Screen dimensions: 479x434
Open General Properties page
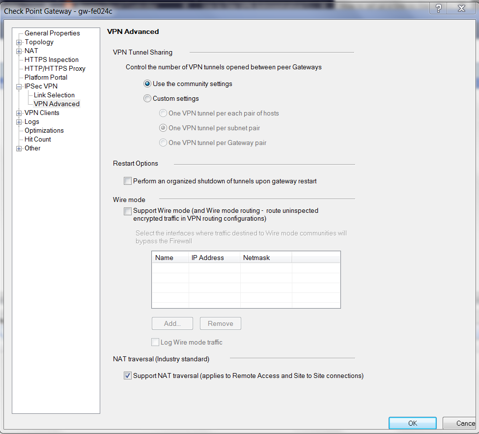pos(52,33)
